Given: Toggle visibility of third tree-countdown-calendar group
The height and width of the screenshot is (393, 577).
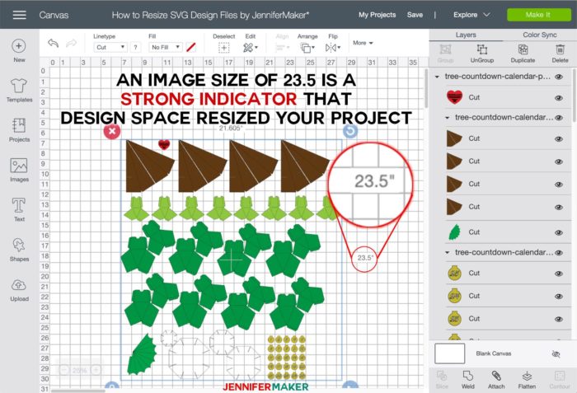Looking at the screenshot, I should (559, 253).
